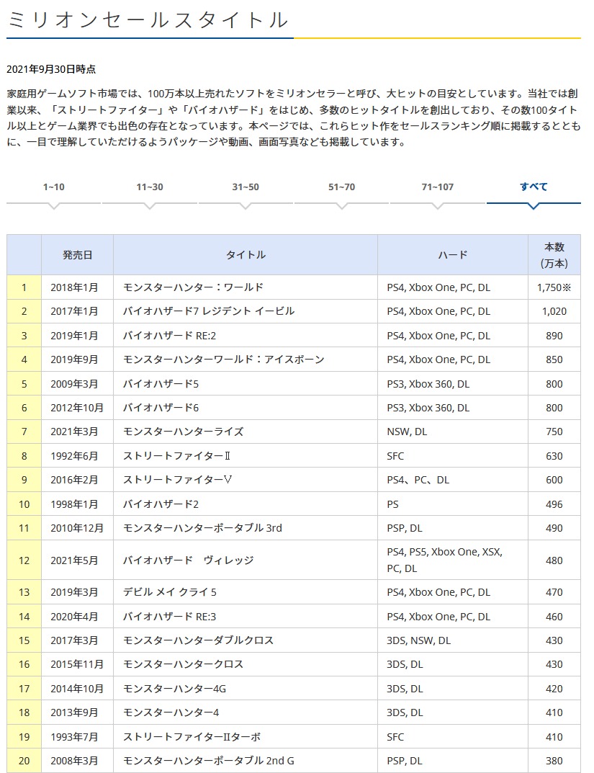This screenshot has height=773, width=594.
Task: Click the release date 2021年5月
Action: coord(74,560)
